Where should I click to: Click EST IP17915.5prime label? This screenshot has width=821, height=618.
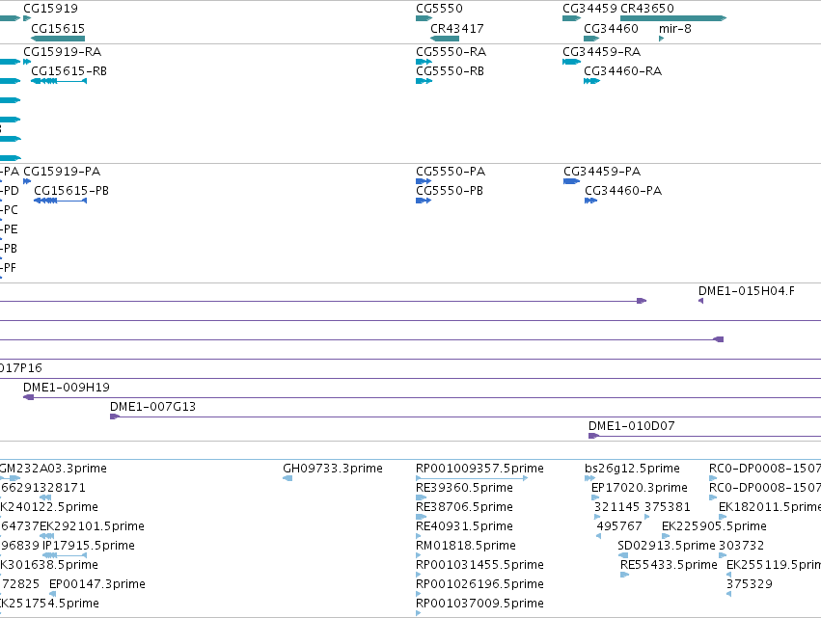coord(89,546)
